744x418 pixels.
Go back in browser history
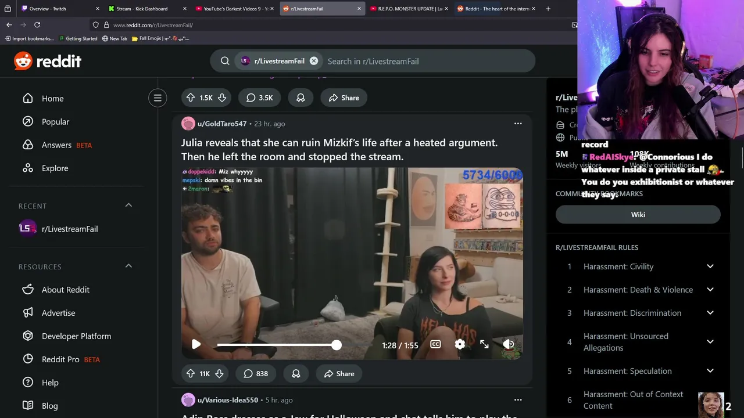click(9, 25)
